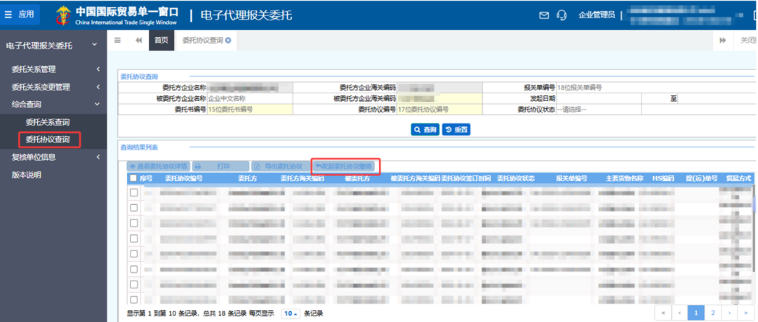Click the customer service headset icon
Image resolution: width=758 pixels, height=322 pixels.
click(561, 15)
